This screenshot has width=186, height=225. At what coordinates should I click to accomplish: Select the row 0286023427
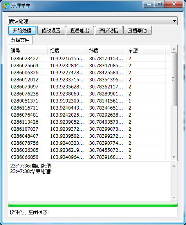coord(90,58)
